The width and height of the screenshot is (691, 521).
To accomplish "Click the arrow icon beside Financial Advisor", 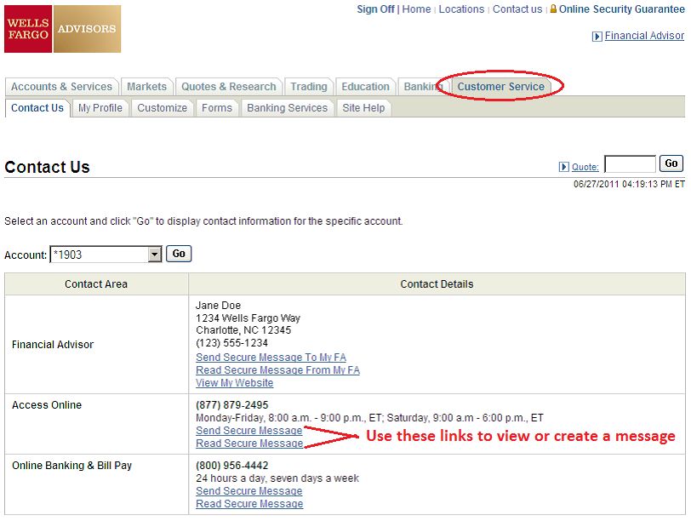I will tap(597, 37).
